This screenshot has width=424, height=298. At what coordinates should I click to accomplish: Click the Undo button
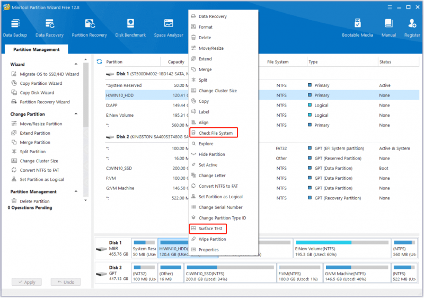[x=66, y=282]
